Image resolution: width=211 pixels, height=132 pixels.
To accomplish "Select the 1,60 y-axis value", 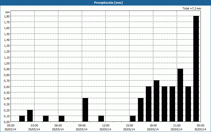I will click(x=7, y=28).
